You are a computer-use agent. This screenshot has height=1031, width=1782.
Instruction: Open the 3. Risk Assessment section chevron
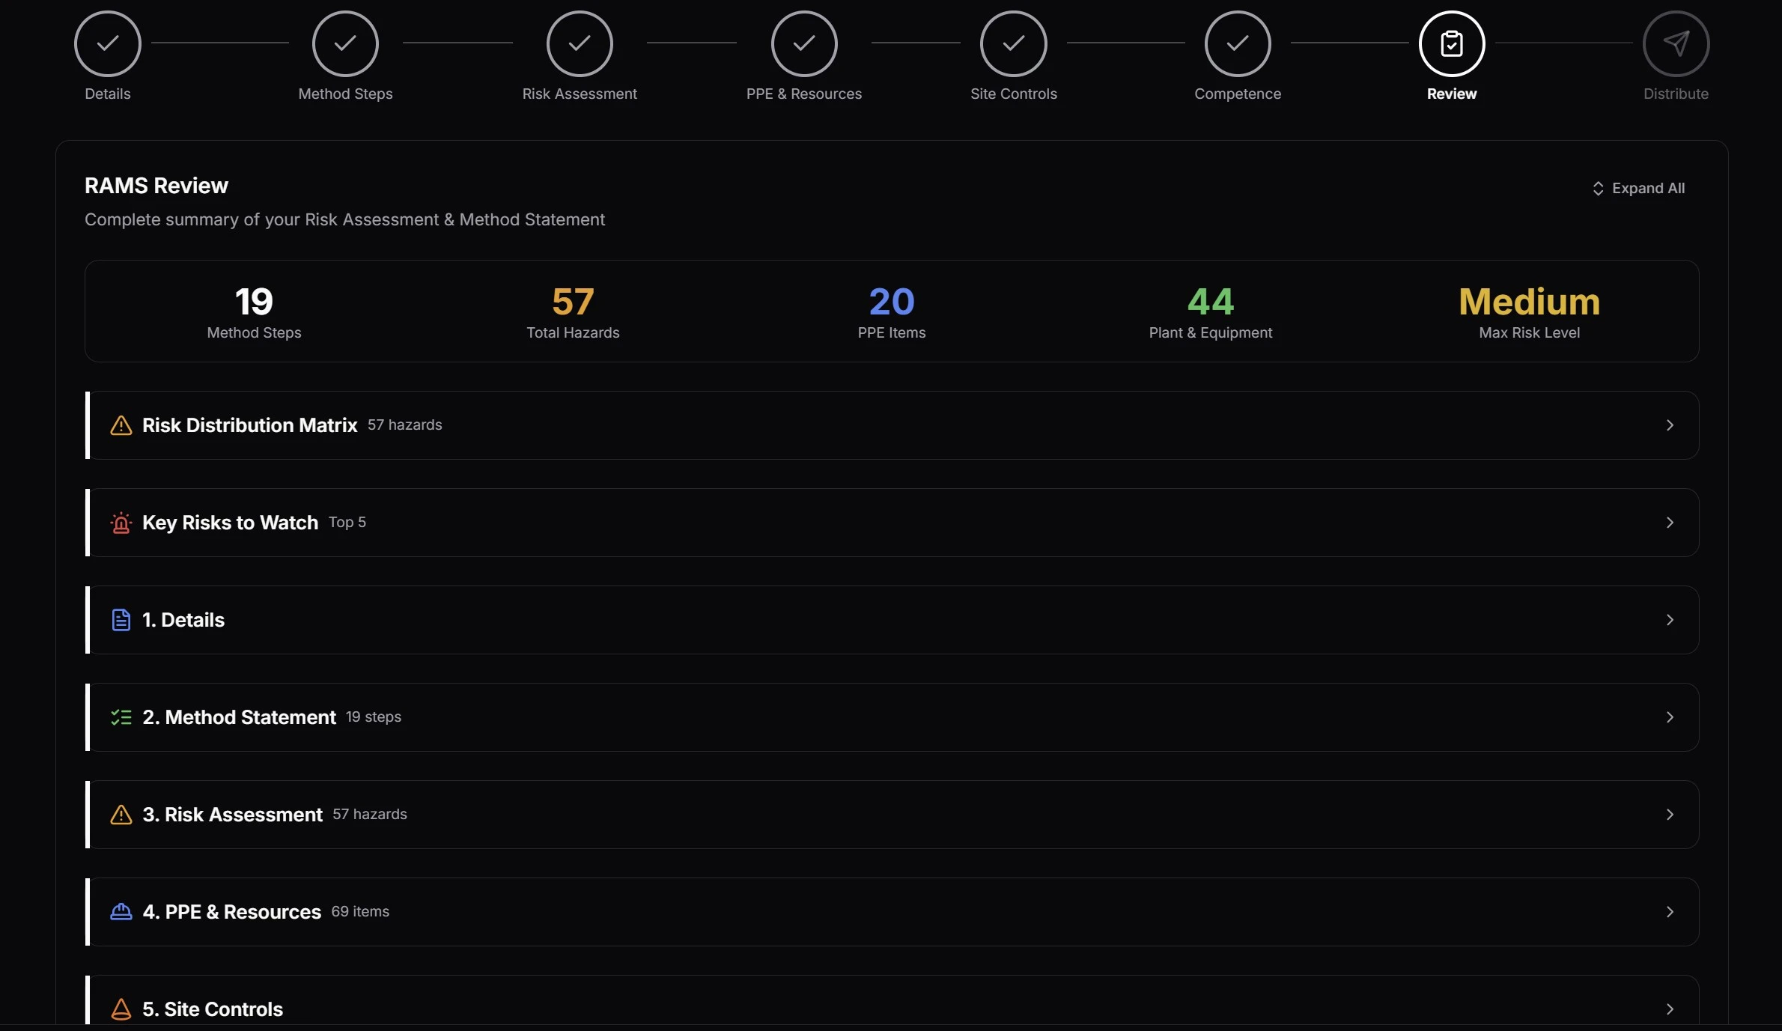[x=1669, y=815]
